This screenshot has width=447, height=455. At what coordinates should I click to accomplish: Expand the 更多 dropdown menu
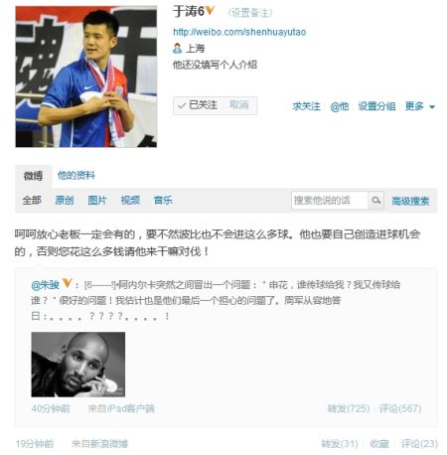pyautogui.click(x=420, y=106)
